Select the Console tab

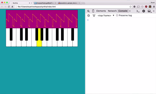click(x=123, y=11)
